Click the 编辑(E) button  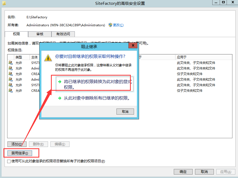(x=60, y=144)
